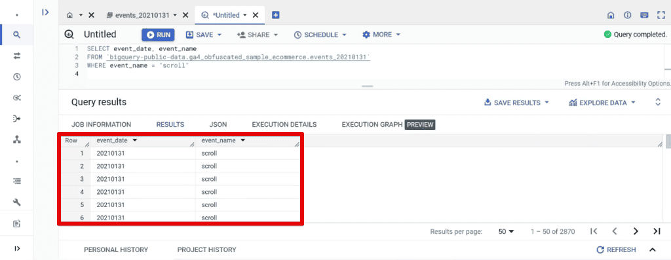Open the MORE settings dropdown

click(x=381, y=35)
